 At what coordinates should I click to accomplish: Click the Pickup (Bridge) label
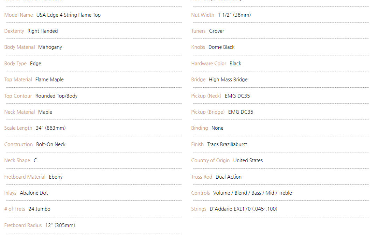[208, 112]
